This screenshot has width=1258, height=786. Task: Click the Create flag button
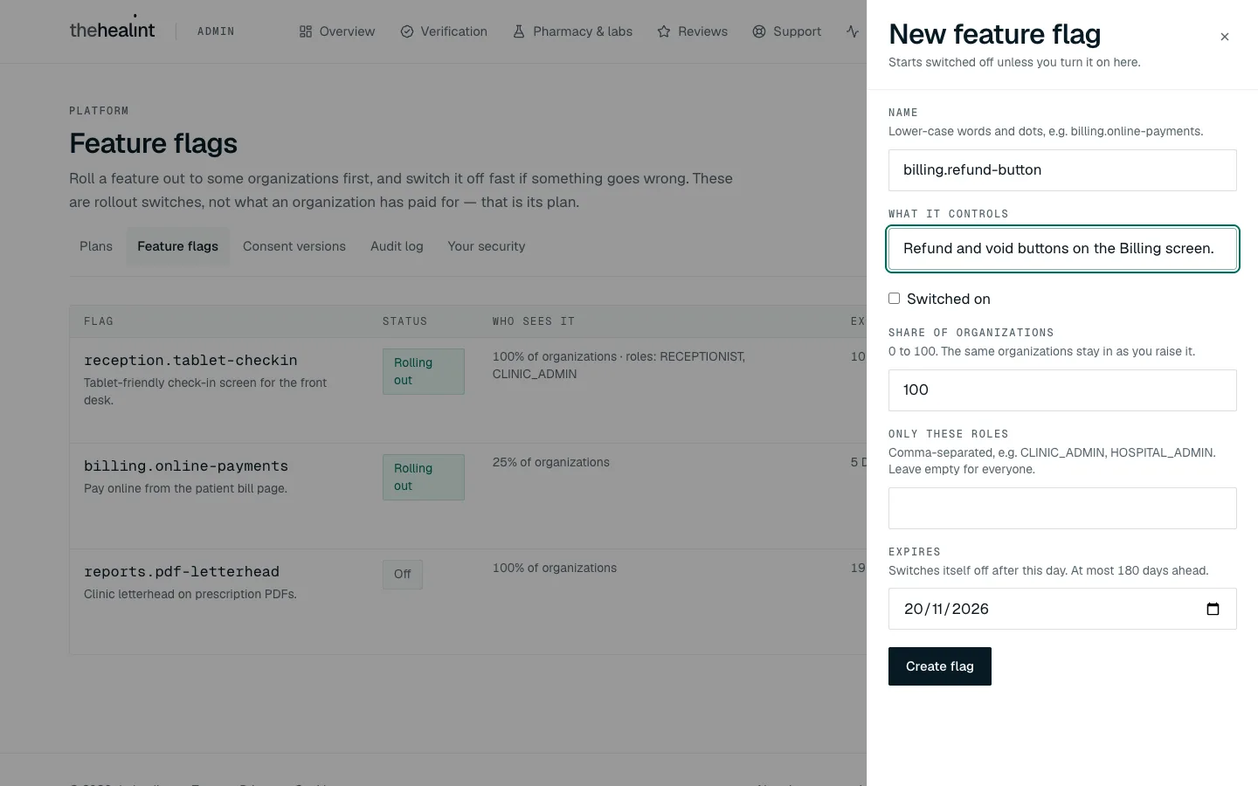coord(940,666)
